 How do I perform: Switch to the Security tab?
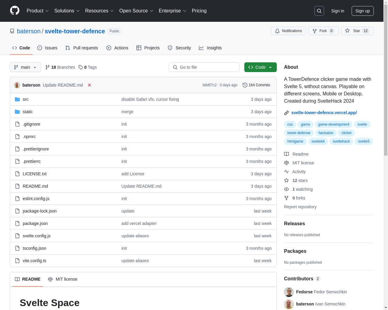[179, 48]
